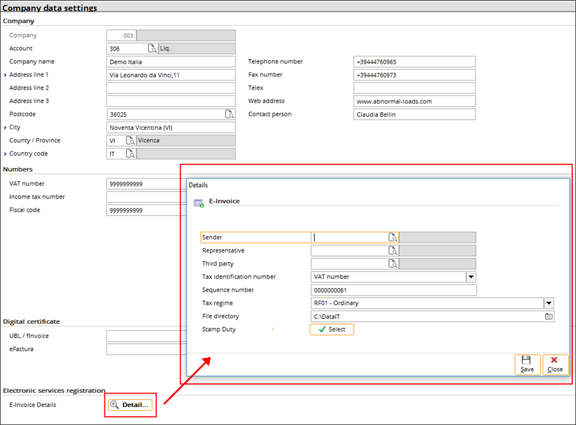
Task: Focus the Web address field
Action: [x=413, y=101]
